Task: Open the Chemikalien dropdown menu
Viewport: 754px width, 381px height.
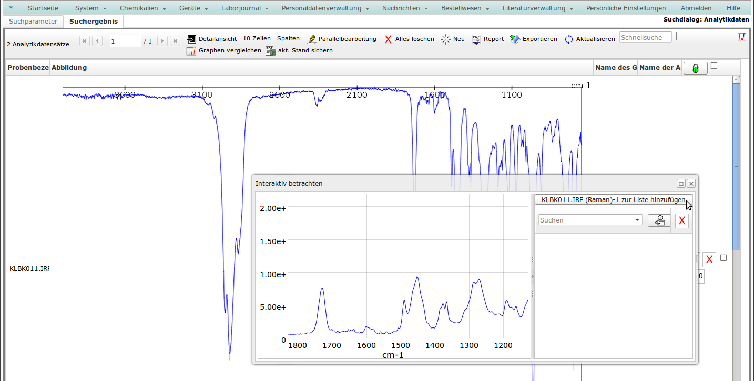Action: pyautogui.click(x=142, y=8)
